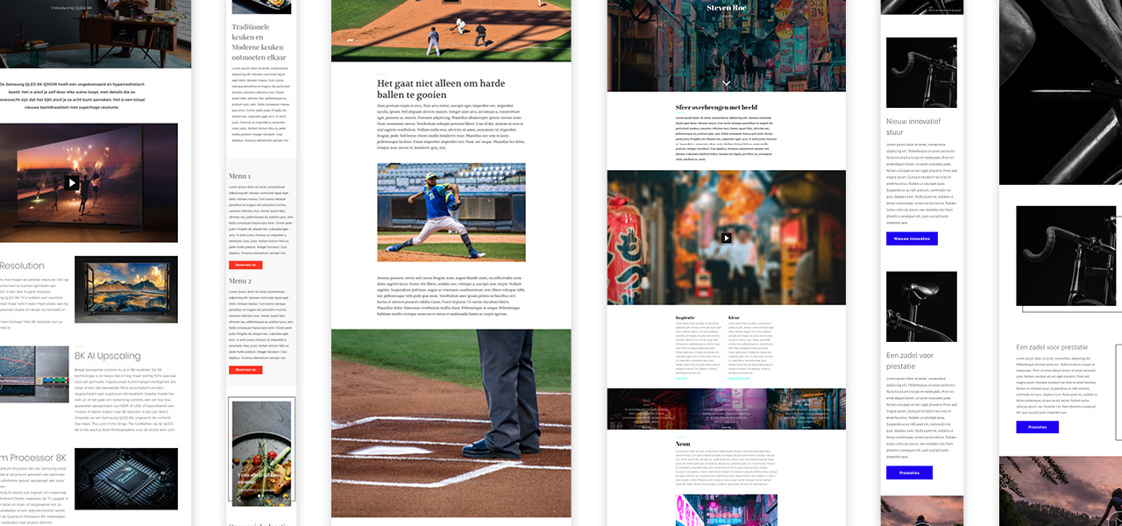Click the down chevron under Steven Roe

726,83
